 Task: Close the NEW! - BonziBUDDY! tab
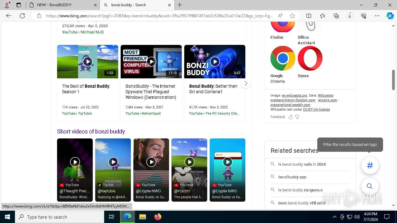(x=95, y=5)
